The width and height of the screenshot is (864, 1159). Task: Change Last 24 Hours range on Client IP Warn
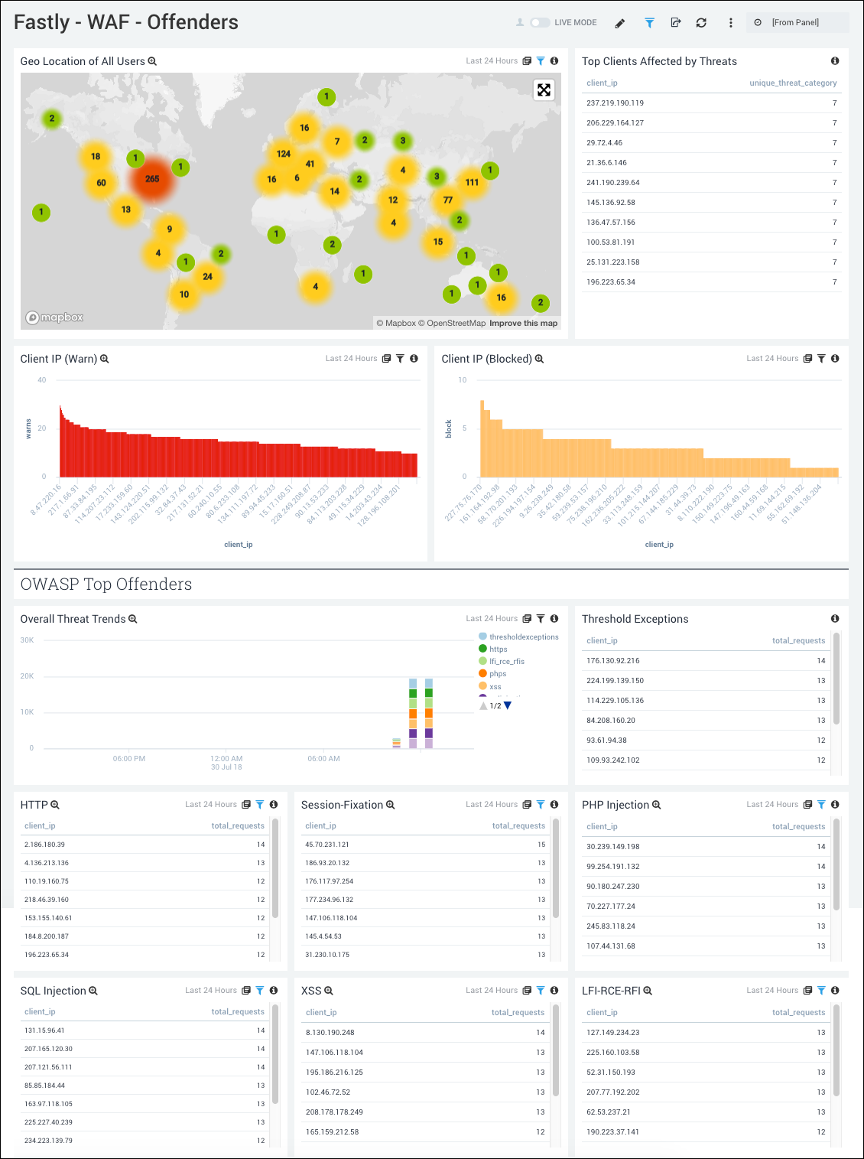coord(351,358)
